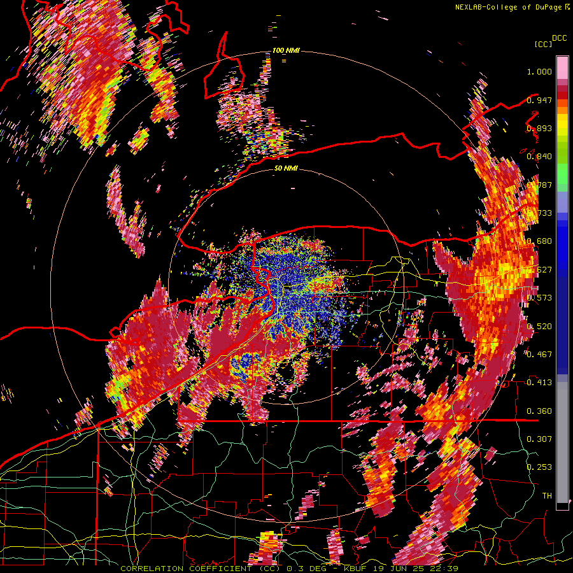Screen dimensions: 573x573
Task: Select the 0.840 legend value
Action: coord(539,157)
